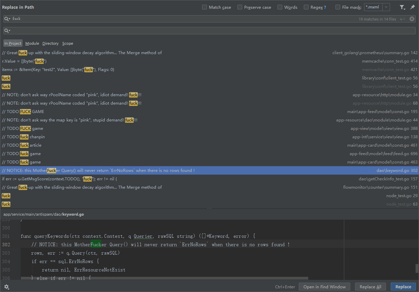419x292 pixels.
Task: Click the Open in Find Window button
Action: click(x=324, y=287)
